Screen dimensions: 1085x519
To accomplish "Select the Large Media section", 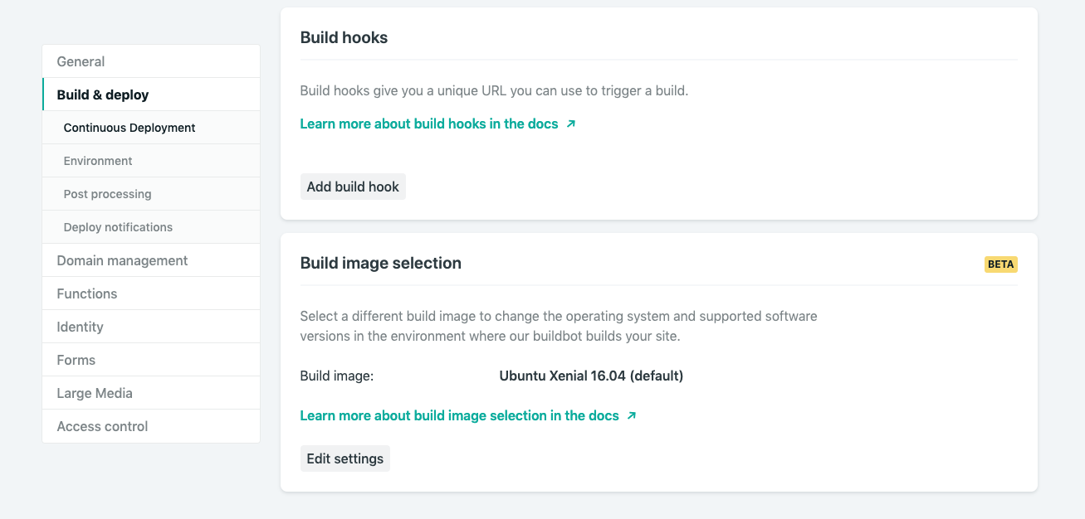I will point(94,392).
